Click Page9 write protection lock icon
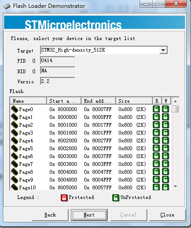 coord(166,180)
